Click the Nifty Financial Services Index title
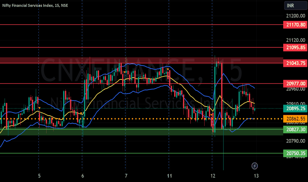The image size is (308, 182). pyautogui.click(x=35, y=5)
